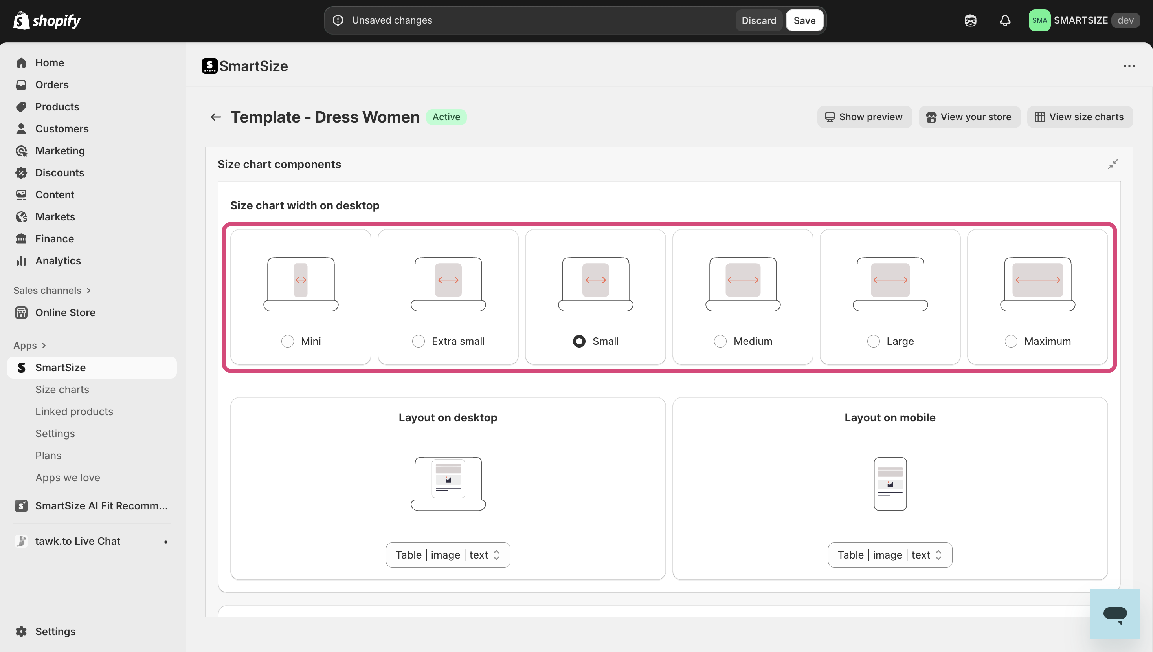Choose the Medium width option
Screen dimensions: 1153x652
tap(720, 341)
